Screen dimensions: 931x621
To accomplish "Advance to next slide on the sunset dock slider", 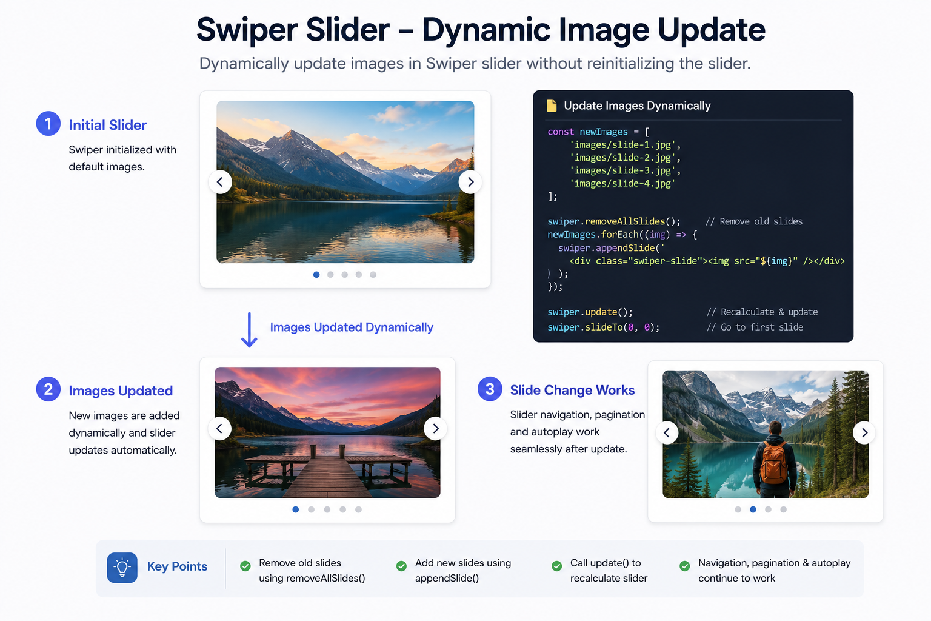I will [x=435, y=429].
